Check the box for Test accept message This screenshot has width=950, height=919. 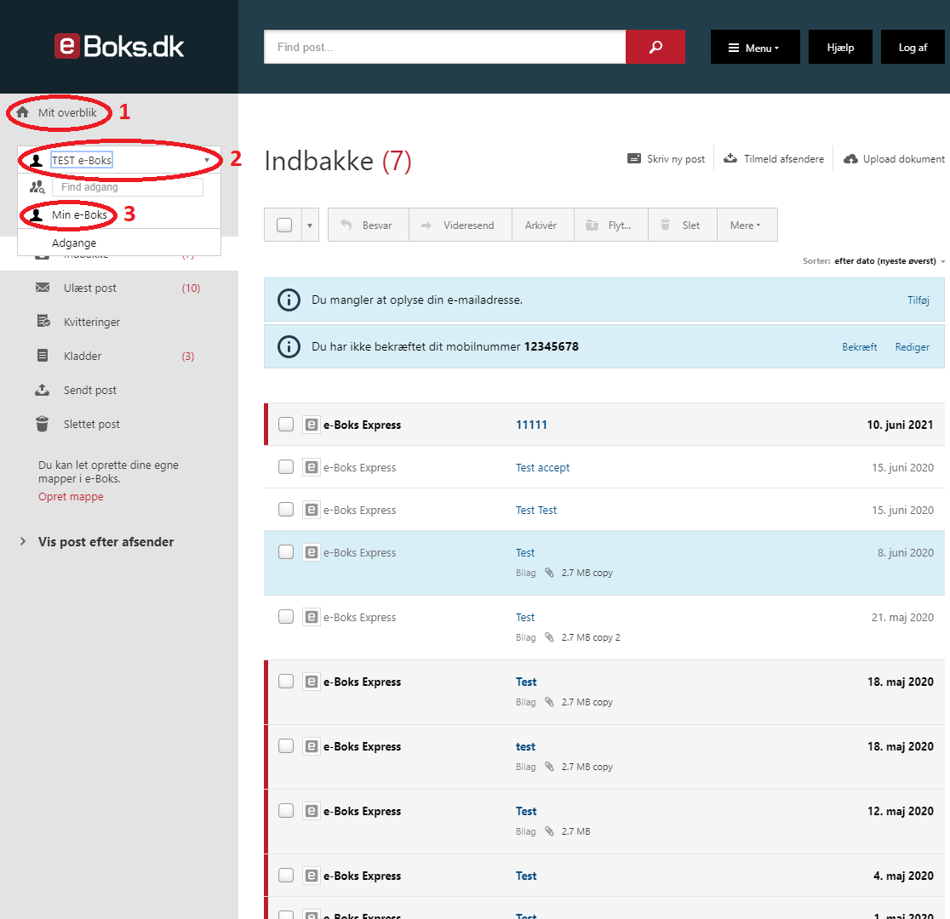click(x=286, y=467)
